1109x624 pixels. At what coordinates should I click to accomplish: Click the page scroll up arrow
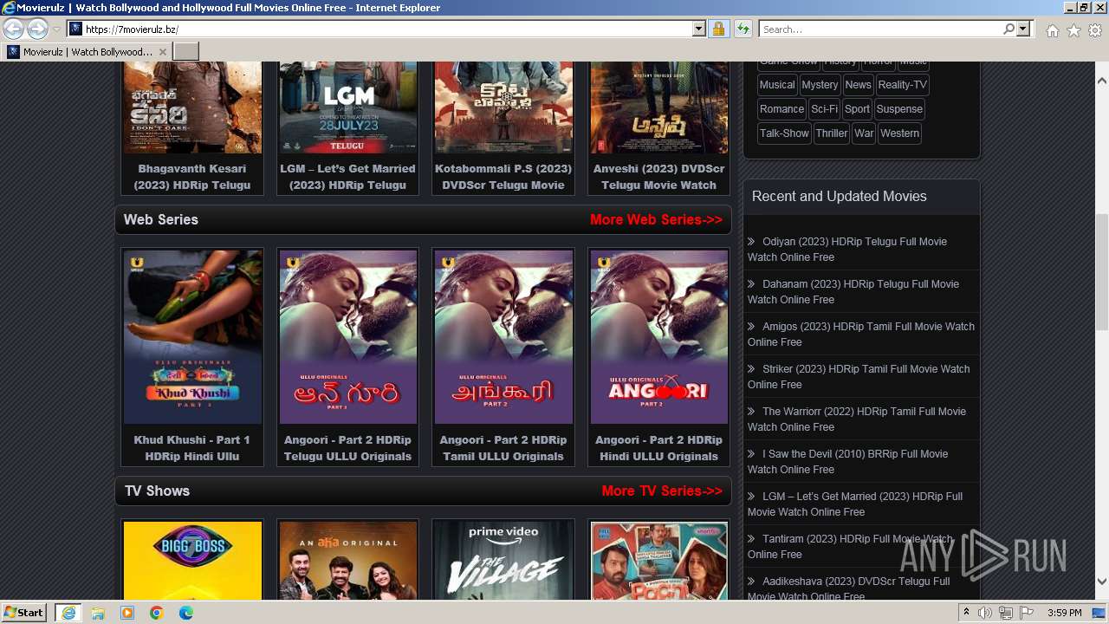click(1102, 81)
